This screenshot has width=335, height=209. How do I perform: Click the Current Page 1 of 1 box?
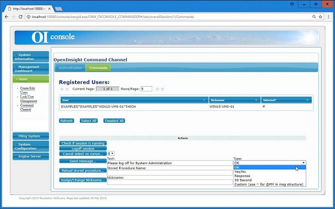[x=107, y=89]
